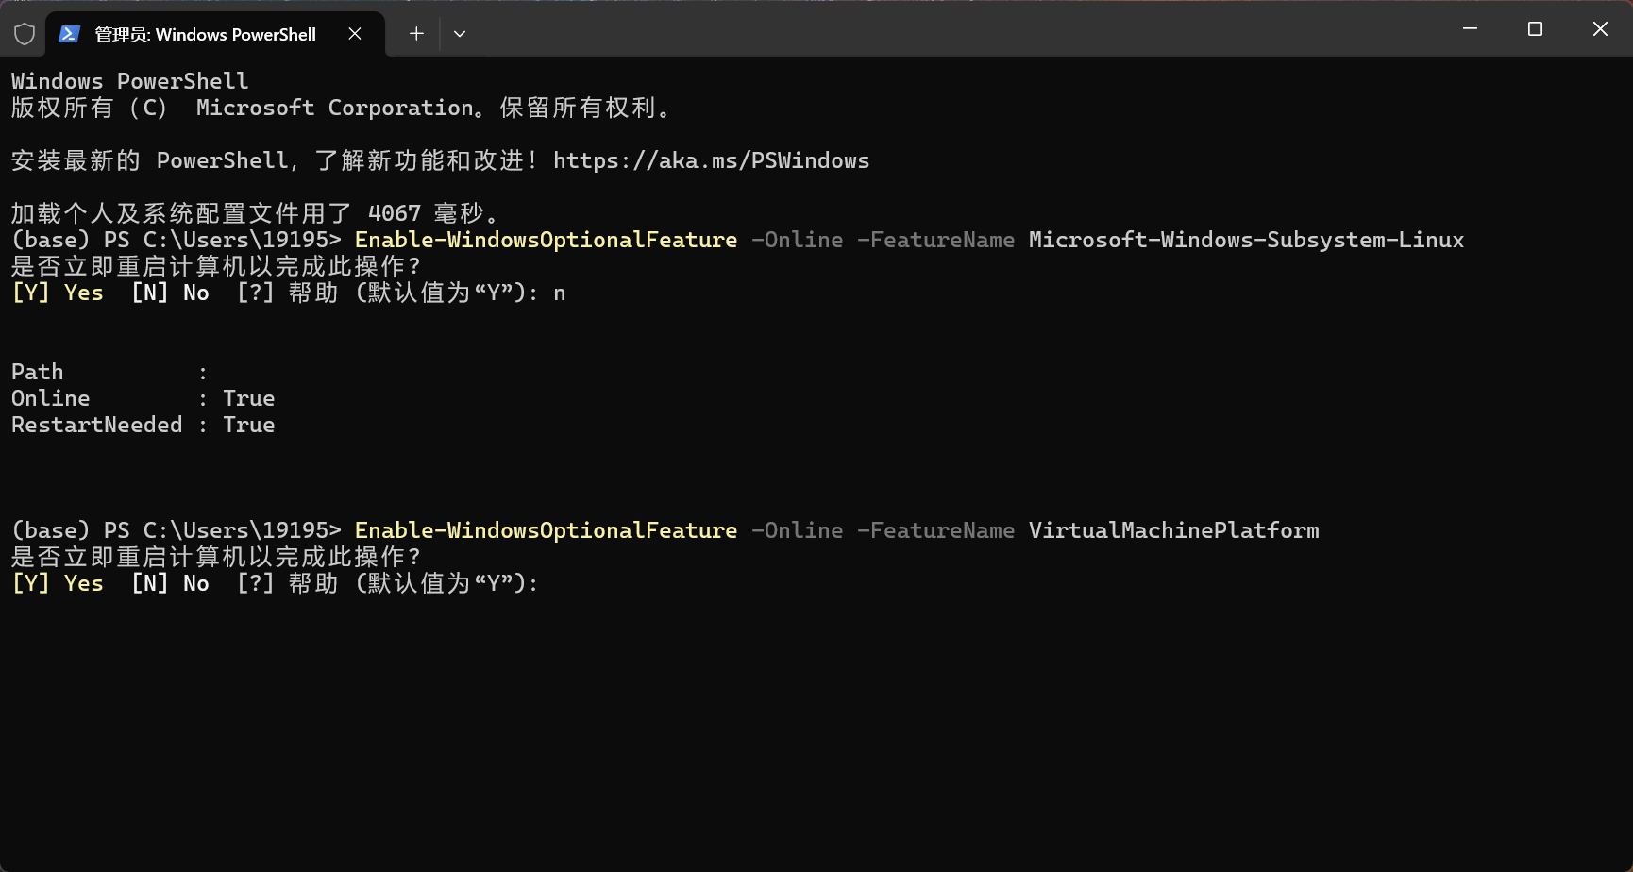Viewport: 1633px width, 872px height.
Task: Click the X icon on the PowerShell tab
Action: pyautogui.click(x=355, y=34)
